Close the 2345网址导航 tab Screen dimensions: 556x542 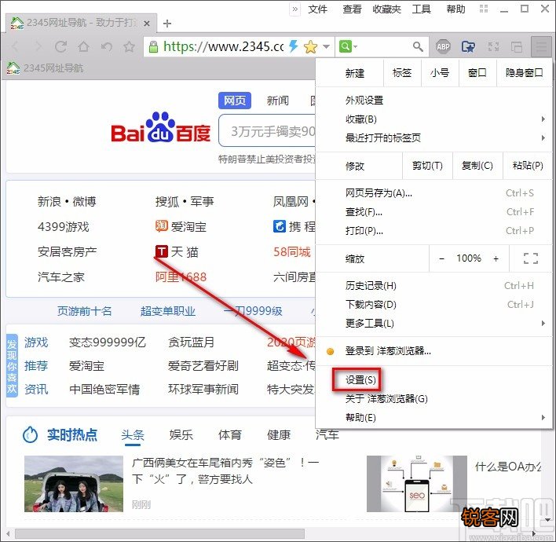pyautogui.click(x=147, y=24)
